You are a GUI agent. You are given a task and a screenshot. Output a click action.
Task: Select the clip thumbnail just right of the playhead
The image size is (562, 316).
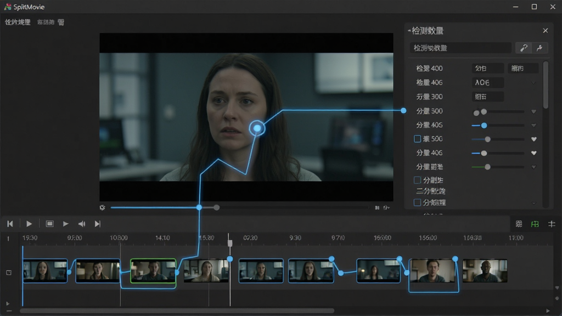(261, 270)
